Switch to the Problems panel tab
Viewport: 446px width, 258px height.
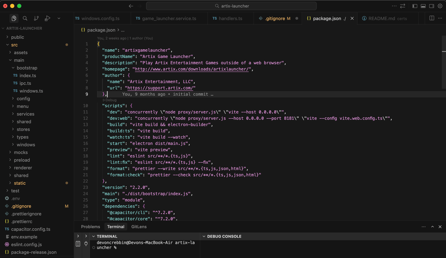(90, 227)
